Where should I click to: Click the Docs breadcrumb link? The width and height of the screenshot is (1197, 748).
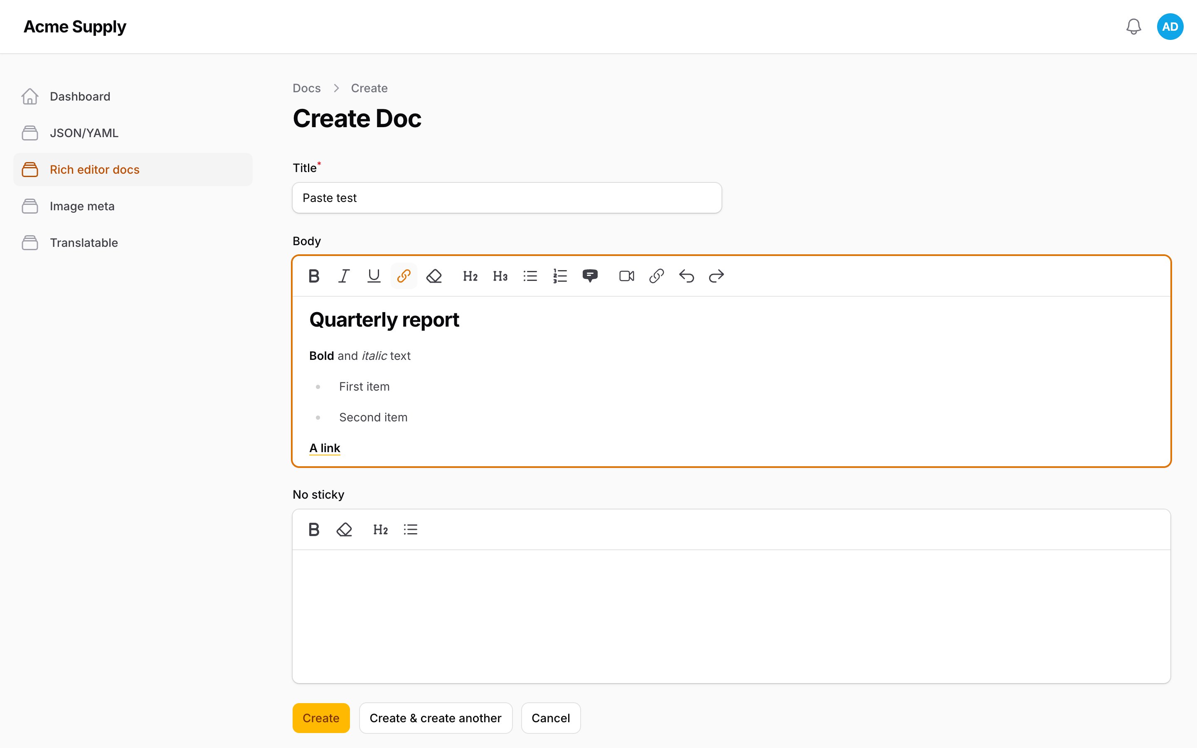[307, 88]
